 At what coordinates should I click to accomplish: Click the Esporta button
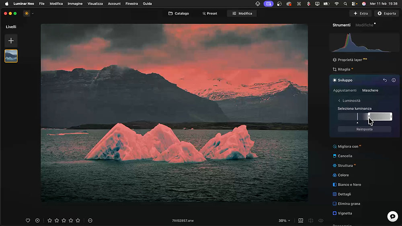[387, 13]
